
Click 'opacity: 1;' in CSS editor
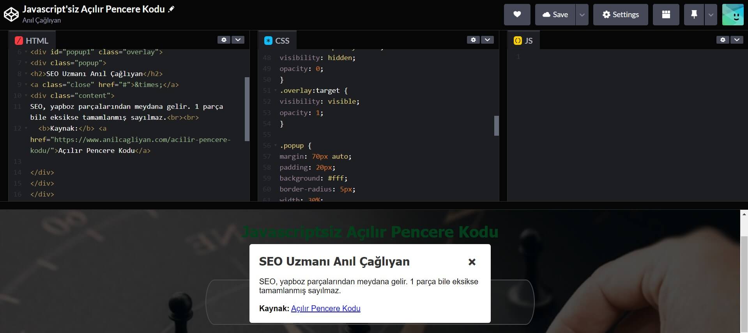(x=301, y=113)
